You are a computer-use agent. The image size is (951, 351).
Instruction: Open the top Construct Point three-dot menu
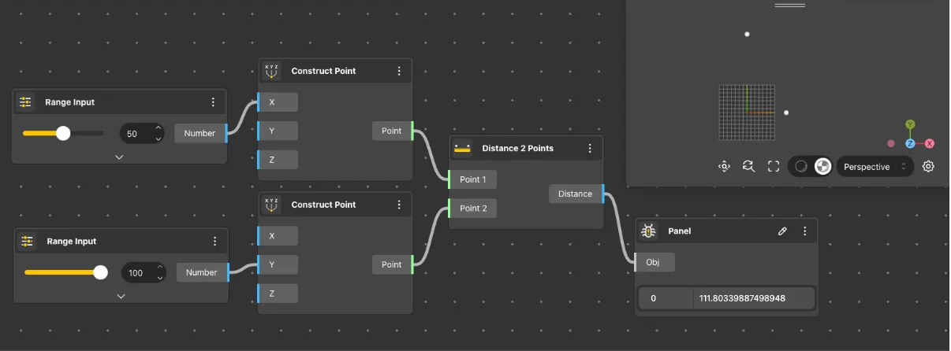click(399, 71)
